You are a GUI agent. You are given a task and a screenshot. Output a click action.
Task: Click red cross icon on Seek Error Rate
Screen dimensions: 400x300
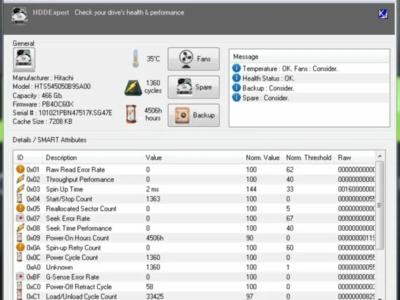click(x=20, y=218)
